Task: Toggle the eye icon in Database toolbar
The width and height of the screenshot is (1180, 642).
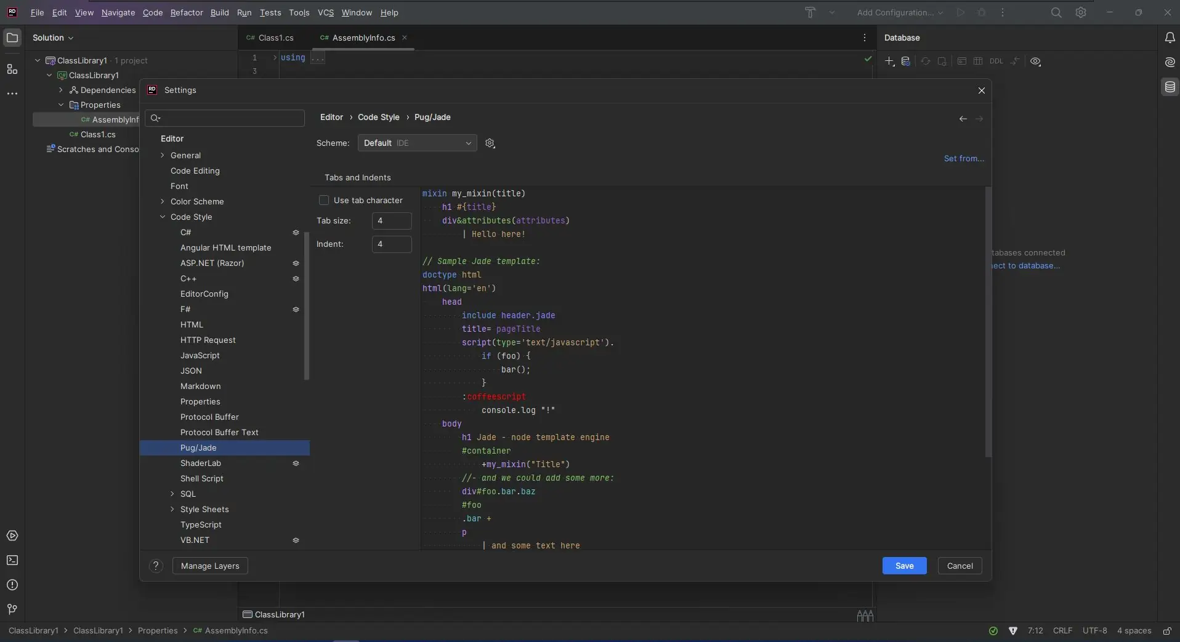Action: point(1035,62)
